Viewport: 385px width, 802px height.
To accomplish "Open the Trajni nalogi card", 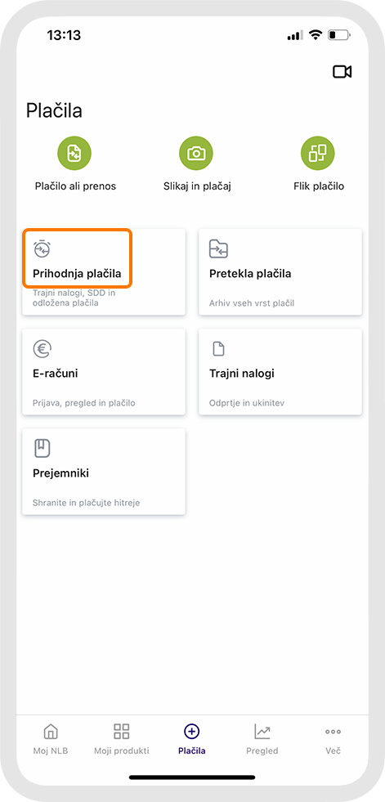I will (280, 371).
